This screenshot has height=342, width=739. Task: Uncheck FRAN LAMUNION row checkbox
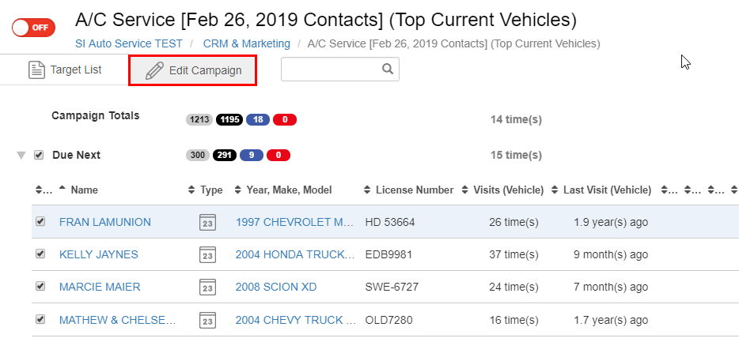40,221
